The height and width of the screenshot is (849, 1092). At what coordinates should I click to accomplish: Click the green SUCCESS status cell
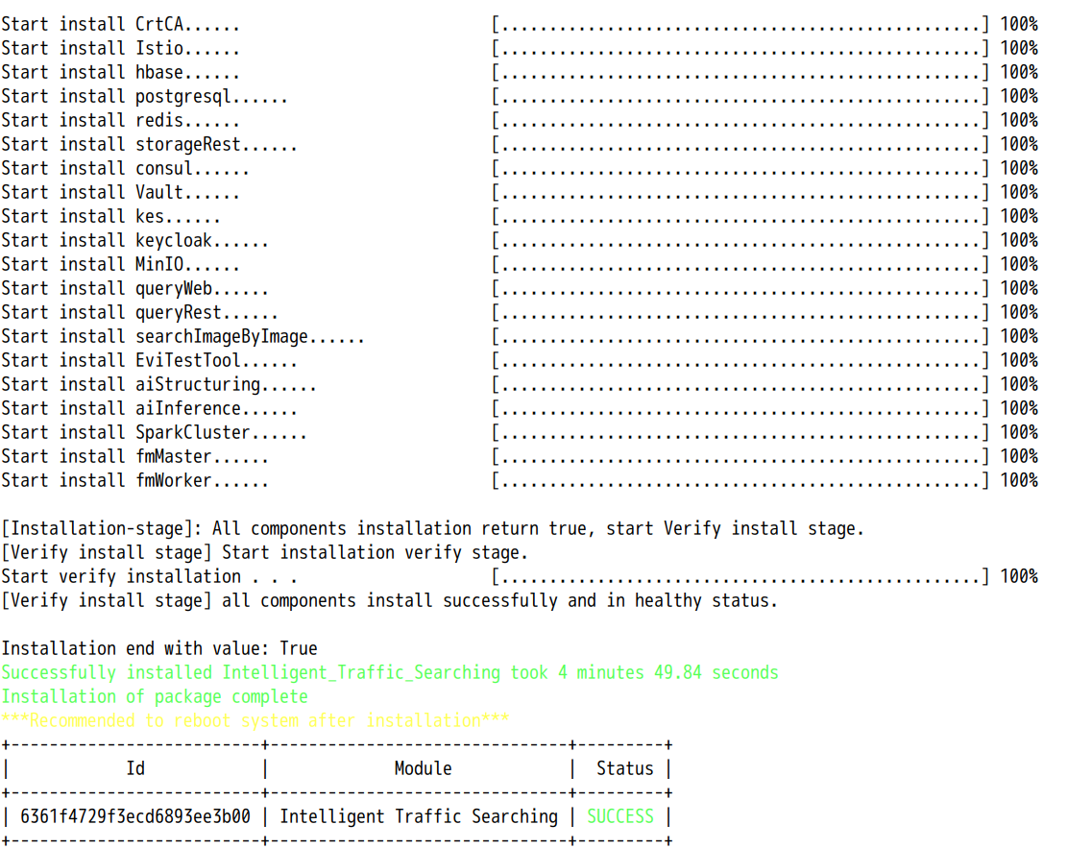click(620, 816)
